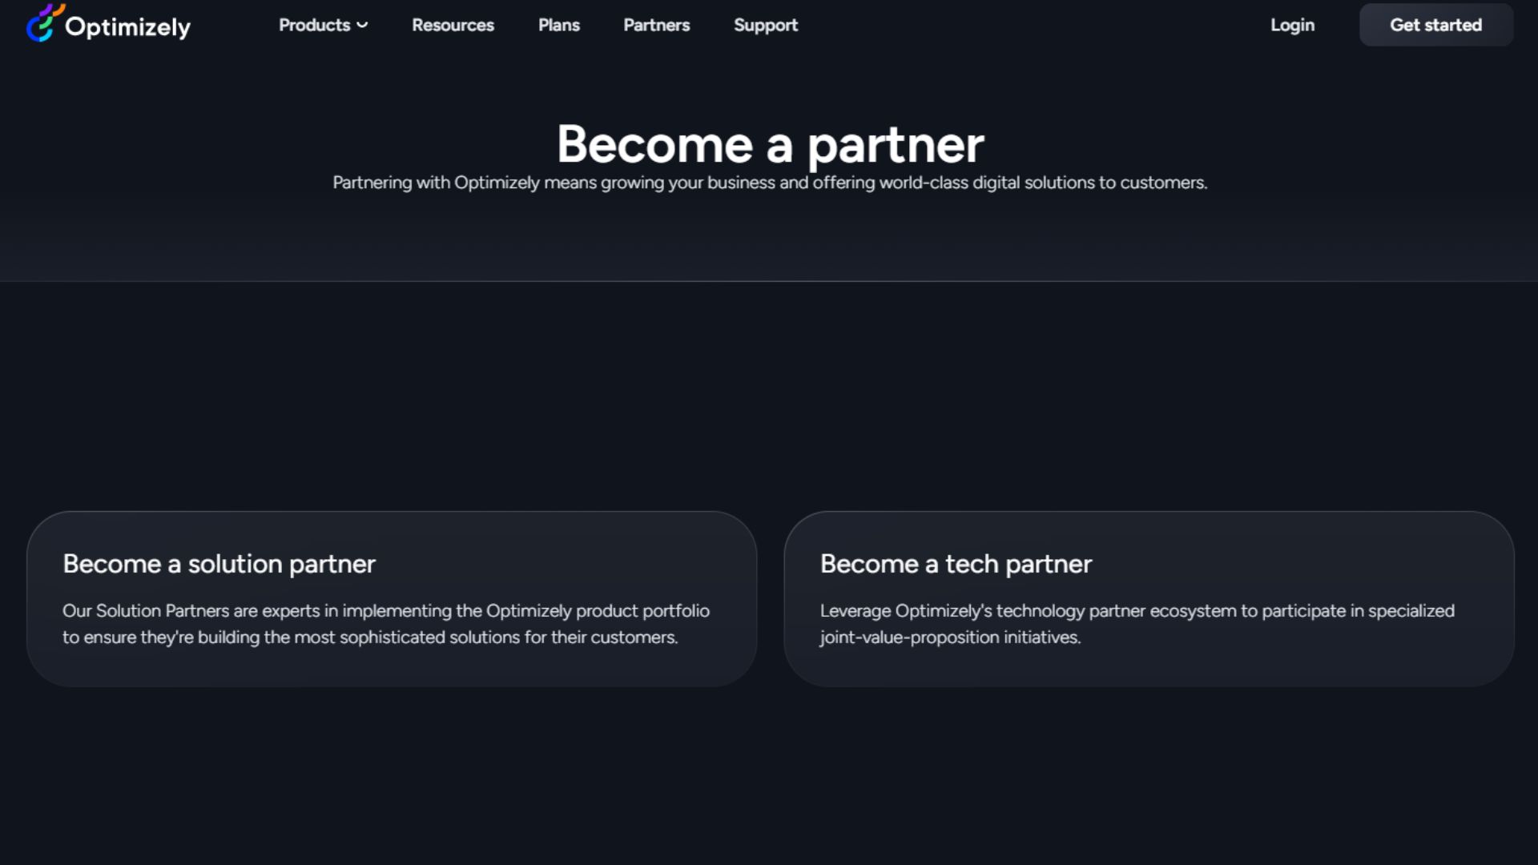Screen dimensions: 1538x865
Task: Select Partners in the navigation bar
Action: pos(656,25)
